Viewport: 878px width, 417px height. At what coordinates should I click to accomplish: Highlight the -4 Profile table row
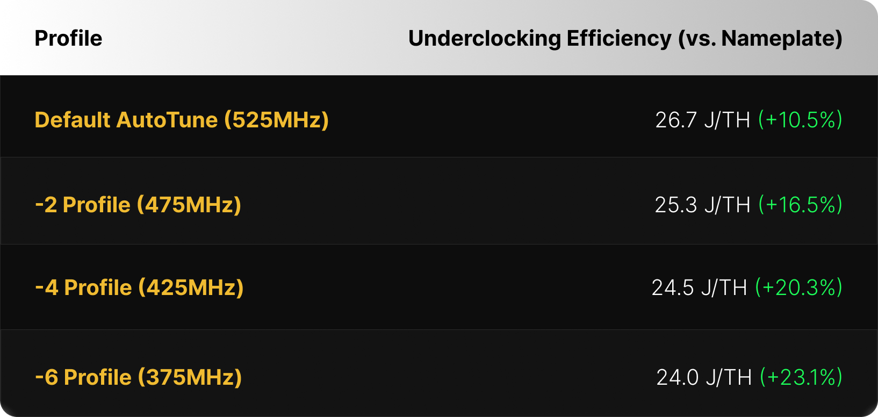coord(457,287)
